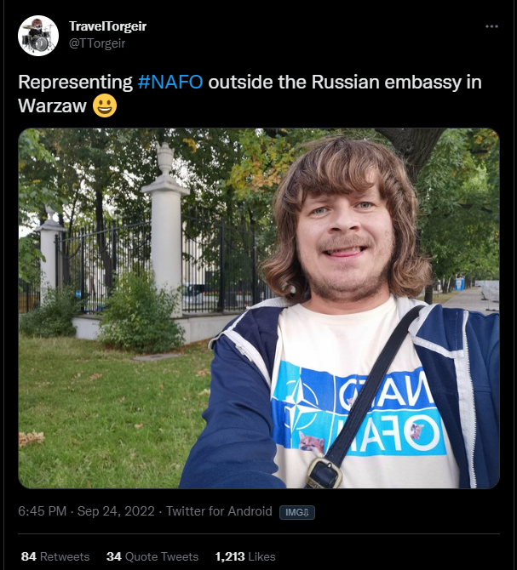Click the word 'Representing' in tweet text

coord(75,83)
